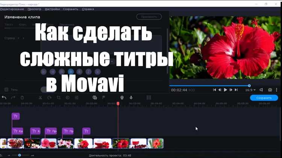Viewport: 282px width, 158px height.
Task: Split clip with the scissors tool
Action: [40, 98]
